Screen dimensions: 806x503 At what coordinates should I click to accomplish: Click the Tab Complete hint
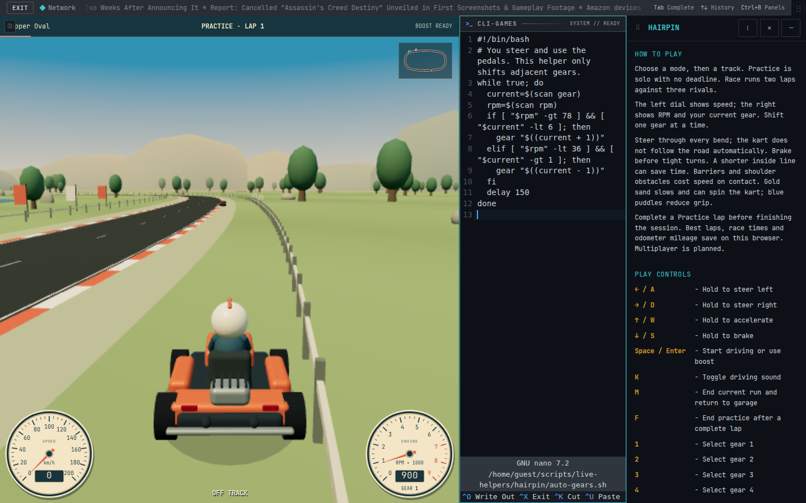[673, 8]
